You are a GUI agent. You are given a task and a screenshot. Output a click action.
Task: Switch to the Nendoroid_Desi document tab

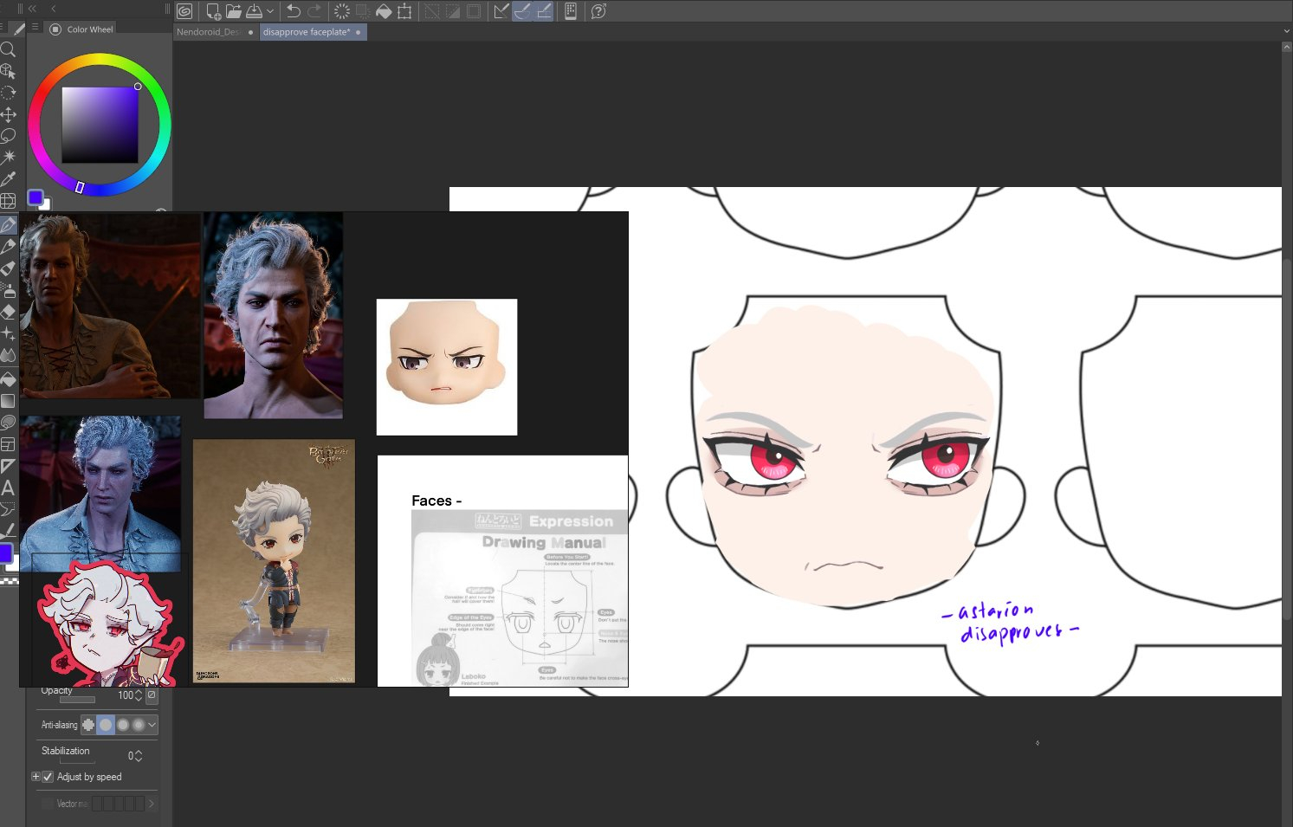(209, 32)
